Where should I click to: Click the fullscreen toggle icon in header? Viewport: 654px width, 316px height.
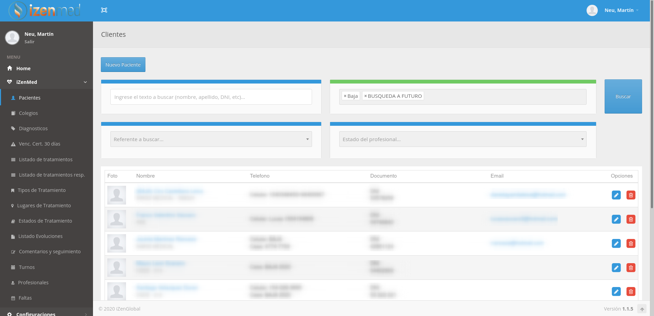(104, 10)
